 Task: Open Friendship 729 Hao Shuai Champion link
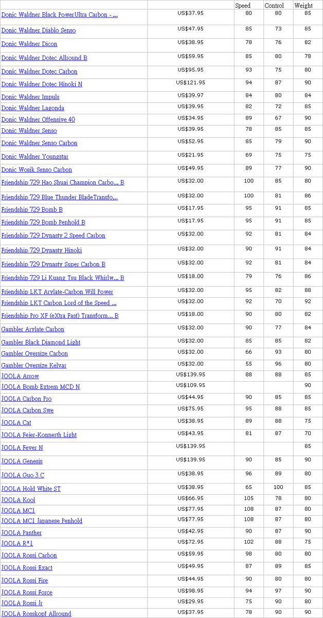point(63,182)
